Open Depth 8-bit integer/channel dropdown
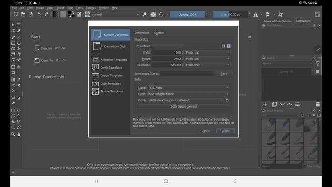 pos(188,94)
